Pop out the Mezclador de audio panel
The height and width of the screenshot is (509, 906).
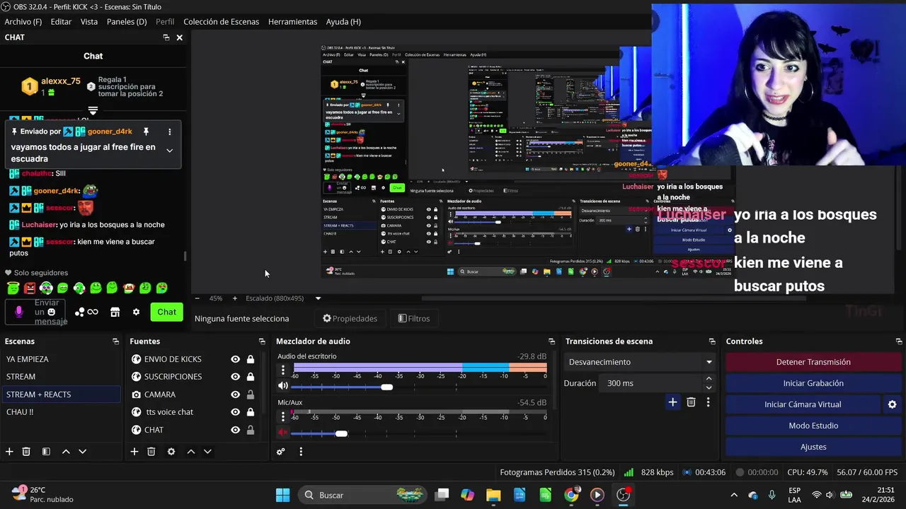(x=551, y=341)
